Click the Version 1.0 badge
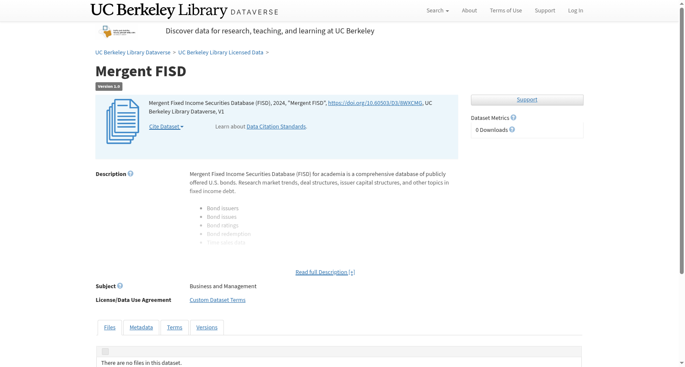 109,87
